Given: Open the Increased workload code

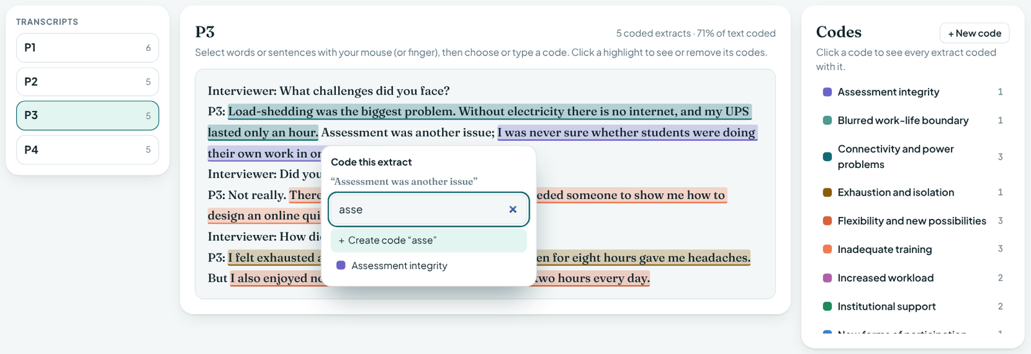Looking at the screenshot, I should [913, 278].
